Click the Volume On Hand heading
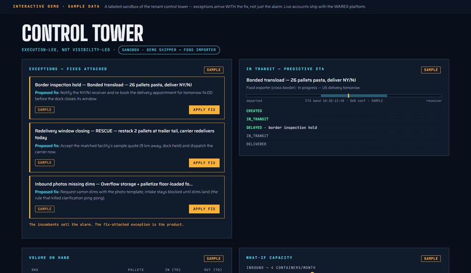Image resolution: width=471 pixels, height=273 pixels. (49, 258)
